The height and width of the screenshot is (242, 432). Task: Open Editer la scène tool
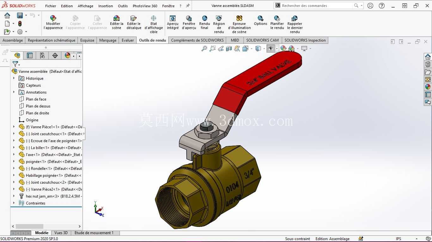point(117,23)
